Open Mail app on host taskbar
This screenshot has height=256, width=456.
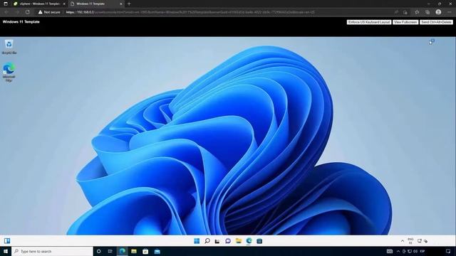(x=157, y=251)
